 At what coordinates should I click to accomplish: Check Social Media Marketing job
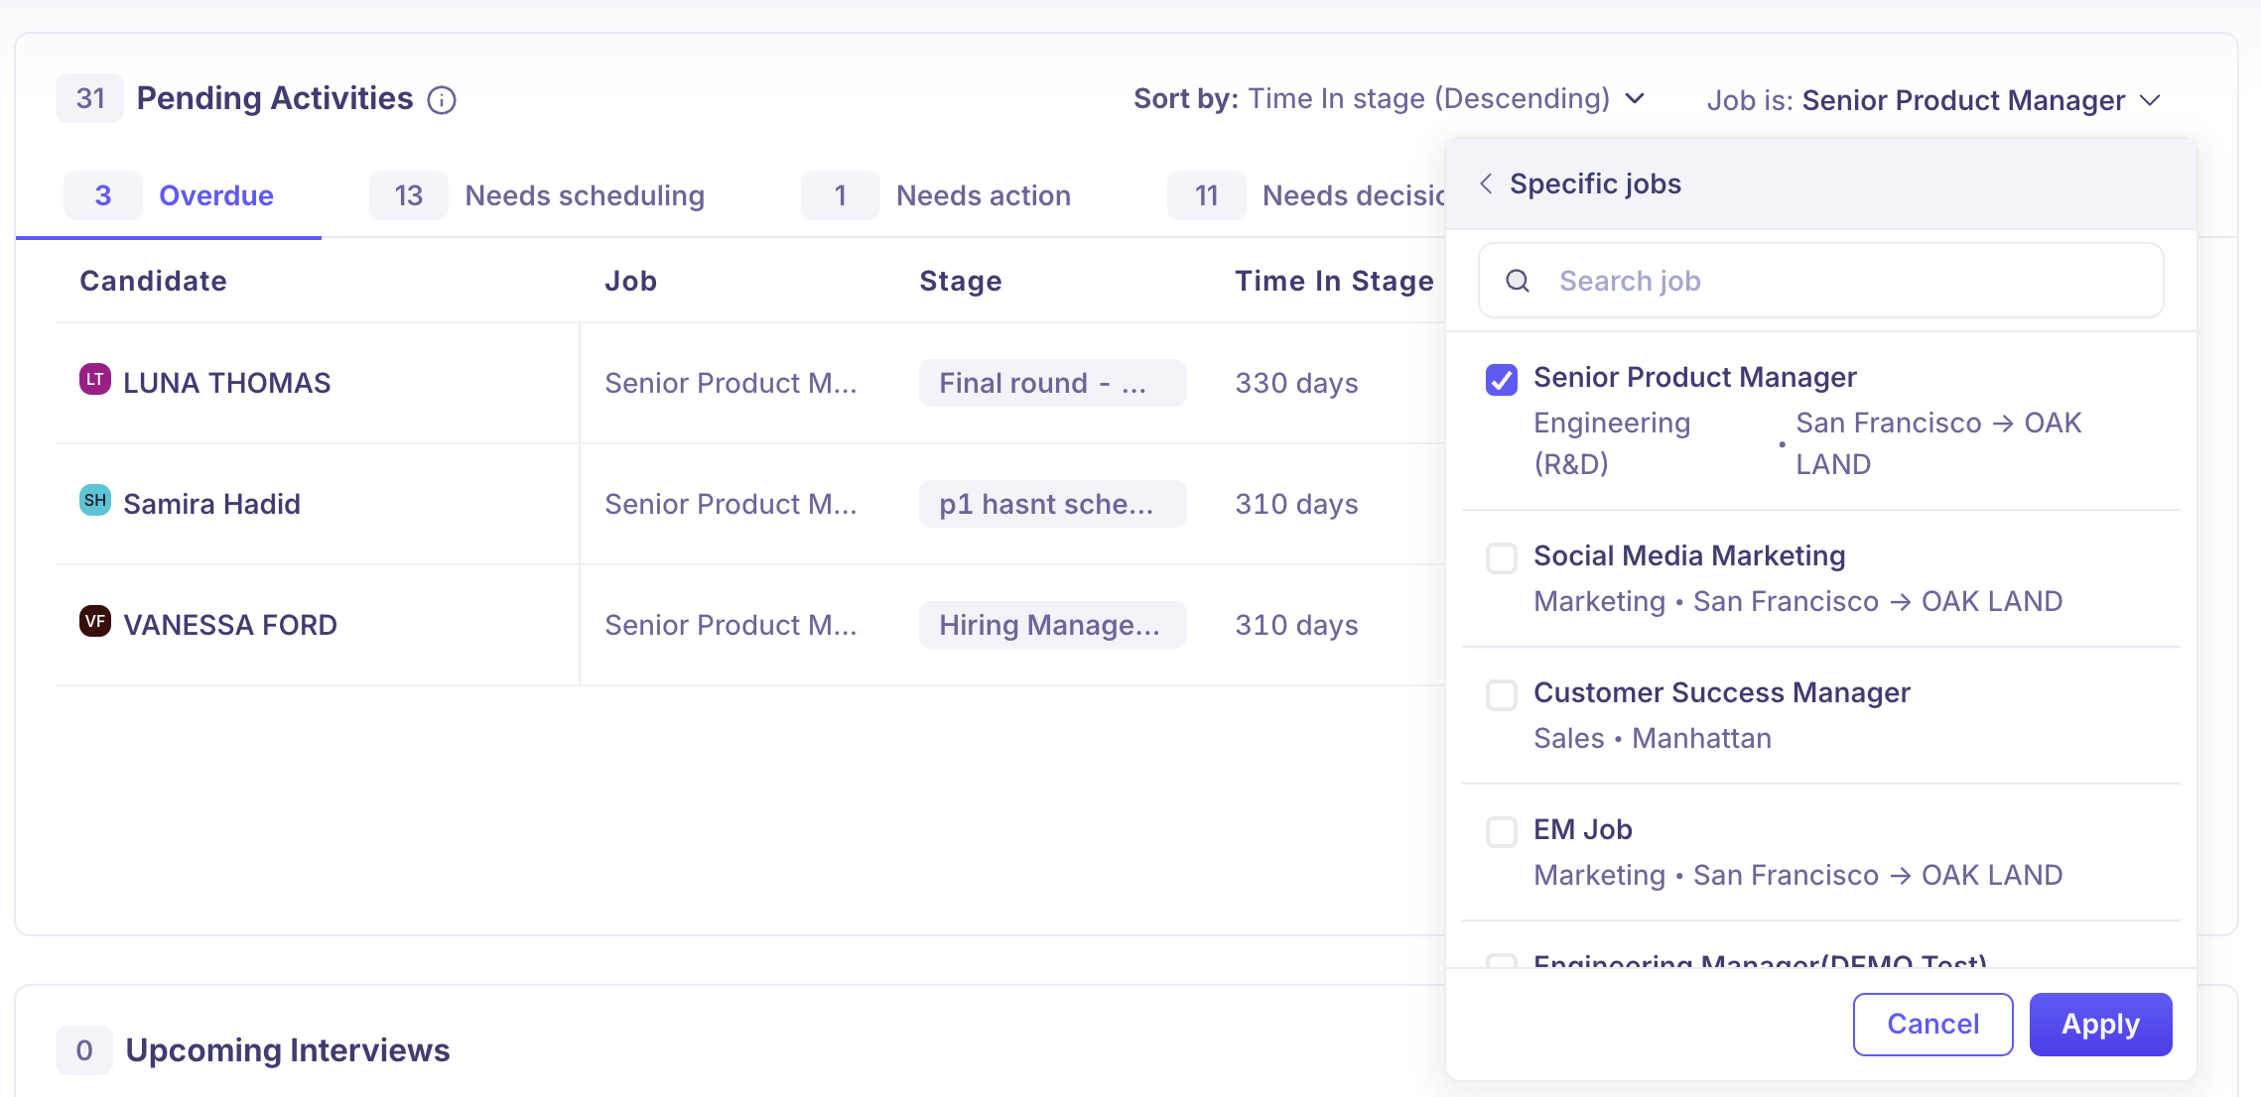1502,557
